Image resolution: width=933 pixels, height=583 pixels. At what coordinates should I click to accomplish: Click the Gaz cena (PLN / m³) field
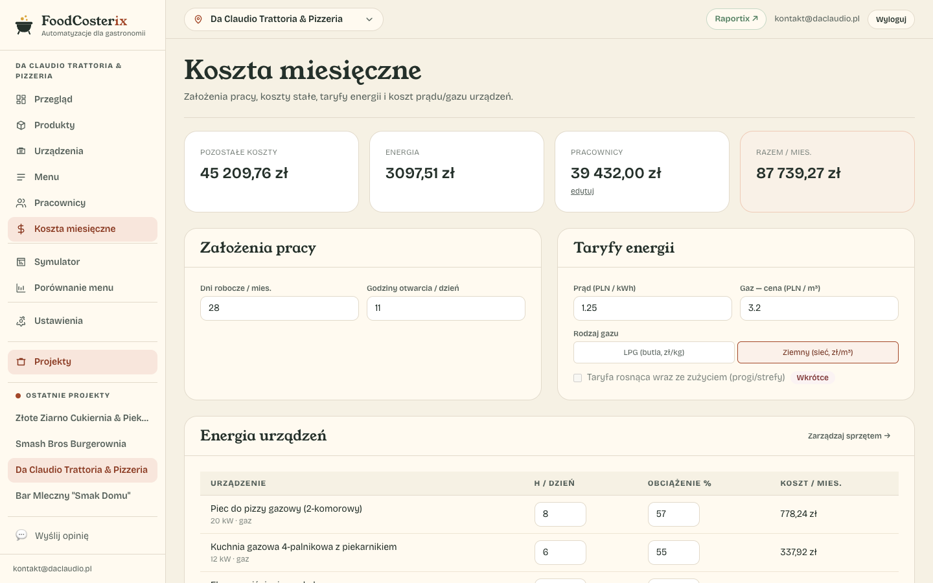pyautogui.click(x=819, y=308)
